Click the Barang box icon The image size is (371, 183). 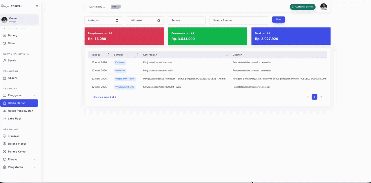pos(4,36)
